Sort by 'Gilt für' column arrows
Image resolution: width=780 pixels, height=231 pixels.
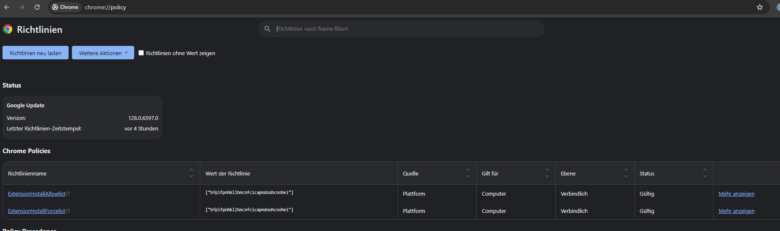point(547,173)
